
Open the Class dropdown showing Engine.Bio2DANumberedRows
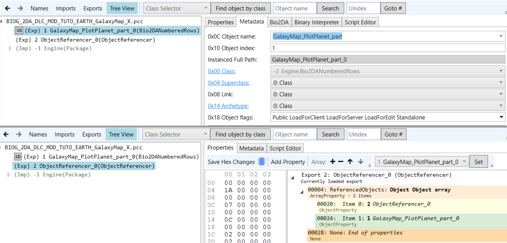[x=388, y=71]
